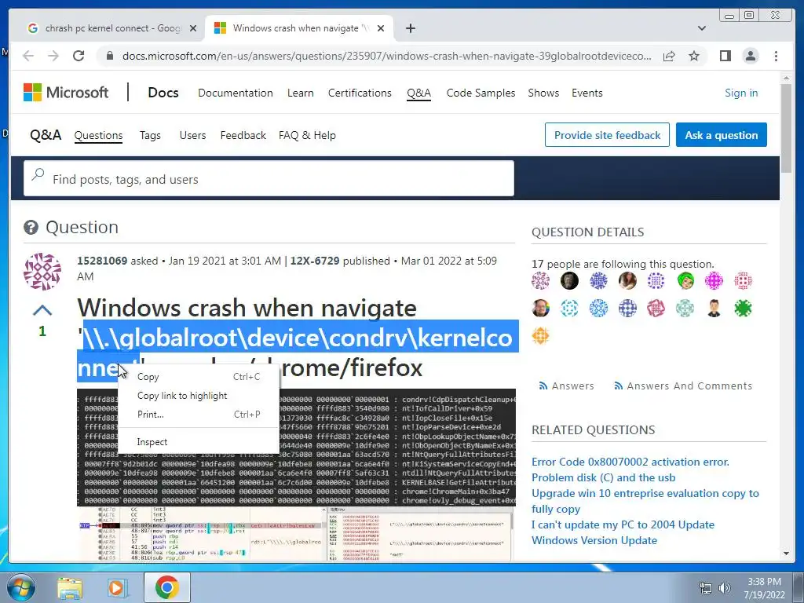Bookmark this page with the star icon
Image resolution: width=804 pixels, height=603 pixels.
[694, 56]
